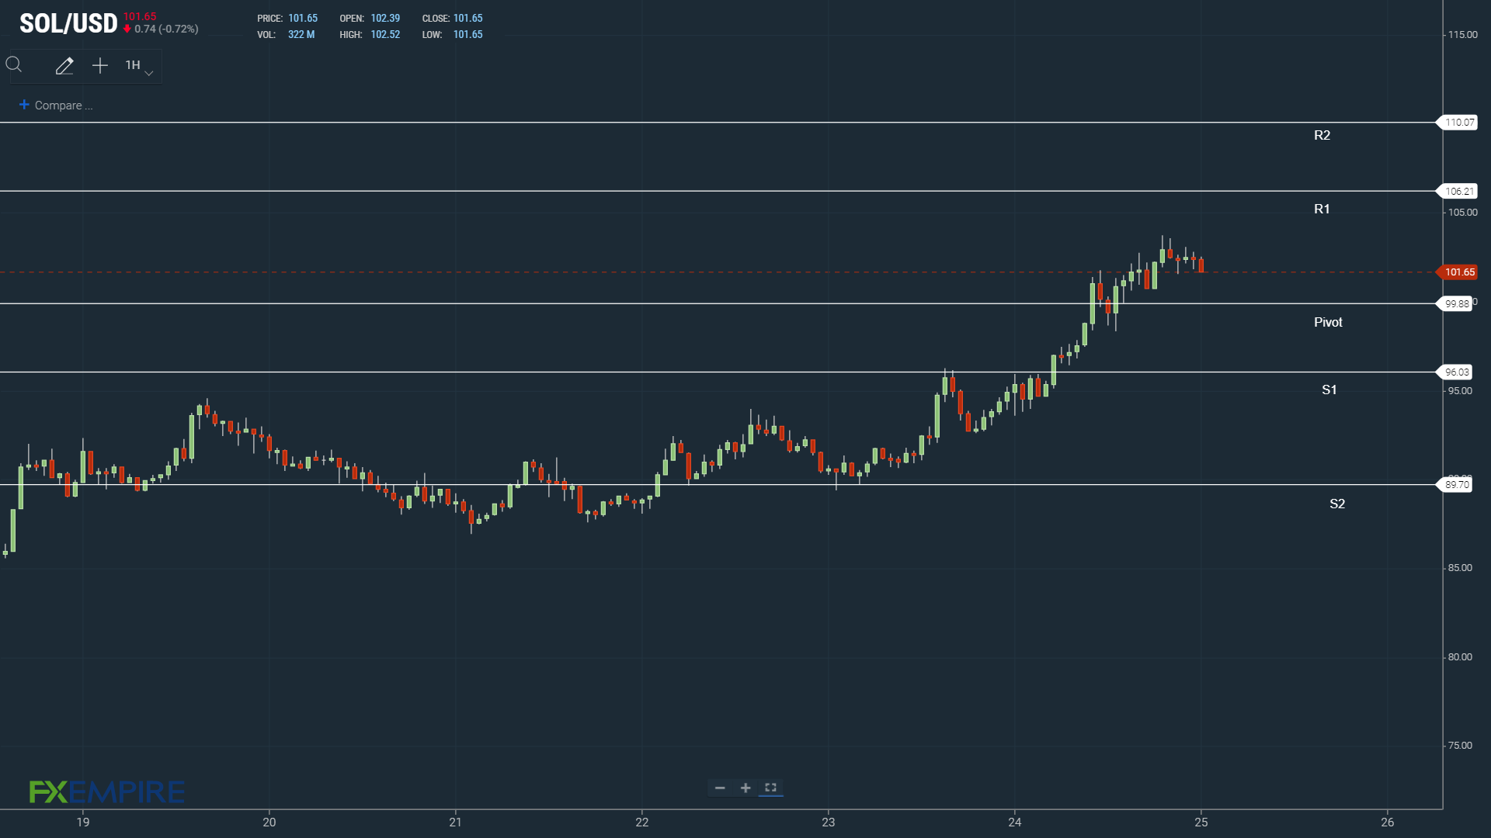Click date 21 on time axis
The image size is (1491, 838).
coord(456,822)
